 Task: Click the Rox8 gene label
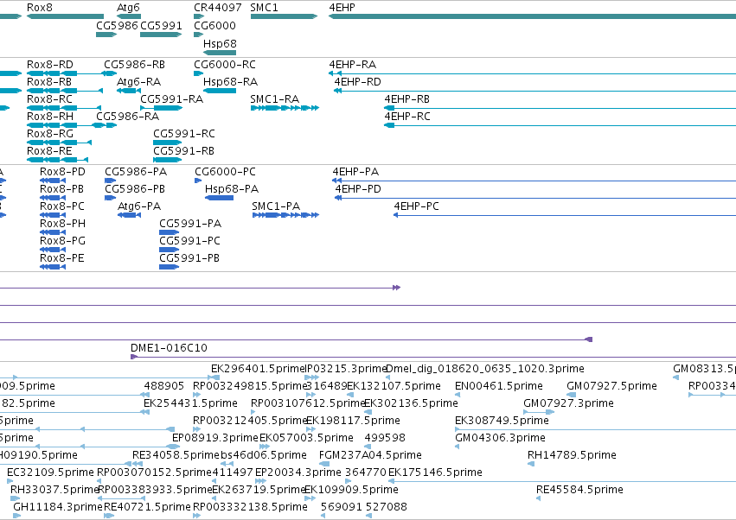tap(40, 8)
